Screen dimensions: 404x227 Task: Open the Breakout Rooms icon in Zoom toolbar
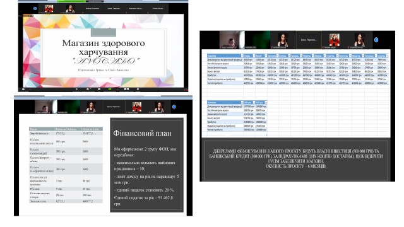coord(126,89)
